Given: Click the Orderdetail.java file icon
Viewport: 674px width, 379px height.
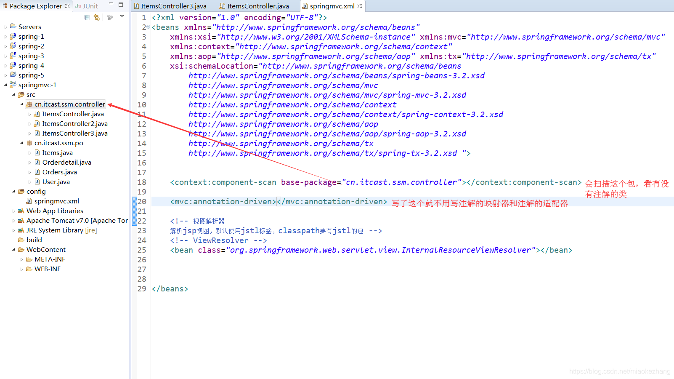Looking at the screenshot, I should 37,162.
